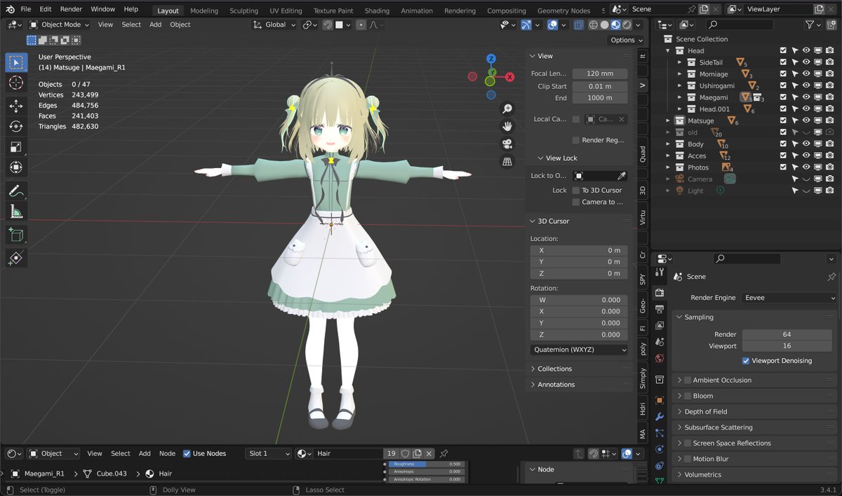
Task: Open the Render Engine Eevee dropdown
Action: pyautogui.click(x=789, y=298)
